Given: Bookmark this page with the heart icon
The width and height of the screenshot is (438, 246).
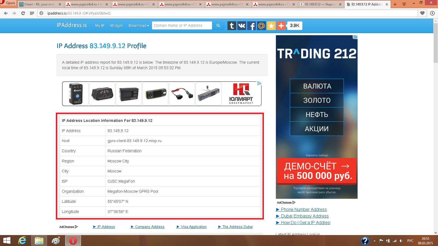Looking at the screenshot, I should (422, 13).
